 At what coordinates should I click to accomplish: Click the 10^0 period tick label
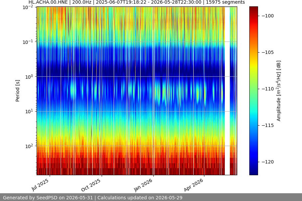tap(29, 77)
